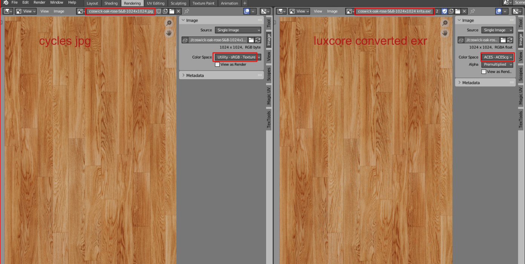This screenshot has width=525, height=264.
Task: Open the Utility - sRGB - Texture color space dropdown
Action: pyautogui.click(x=237, y=57)
